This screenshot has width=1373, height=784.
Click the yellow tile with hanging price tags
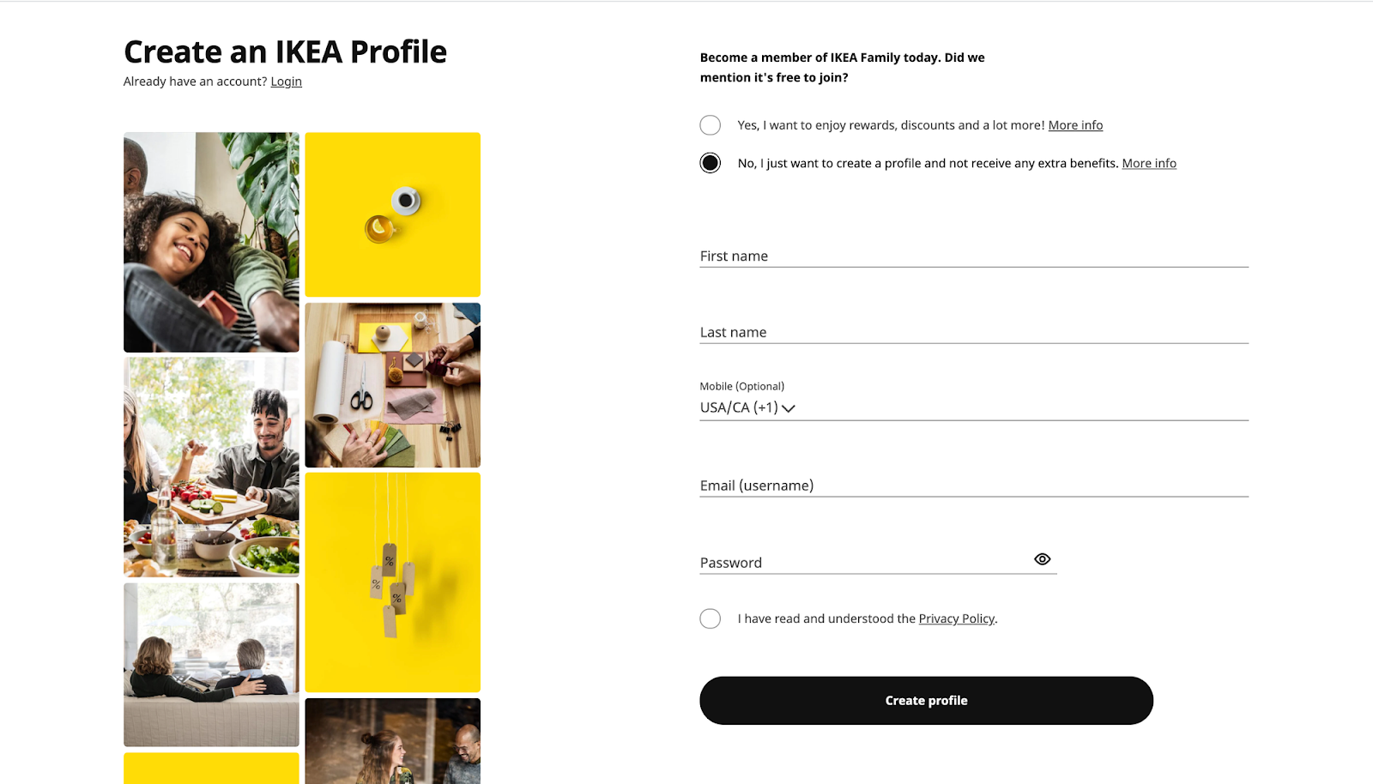tap(392, 582)
